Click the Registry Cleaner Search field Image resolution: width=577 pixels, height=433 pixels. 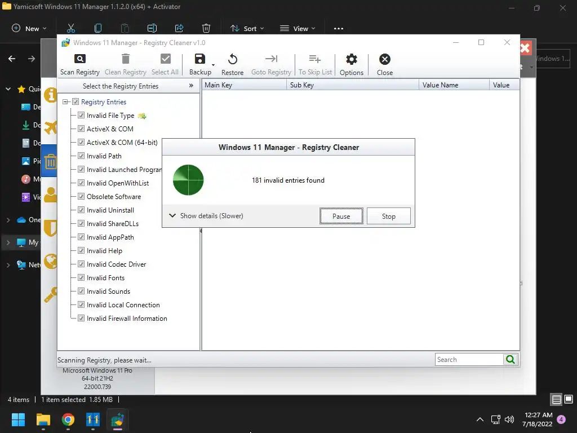[x=469, y=359]
